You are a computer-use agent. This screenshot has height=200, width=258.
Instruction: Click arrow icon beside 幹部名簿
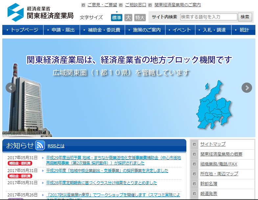coord(194,184)
